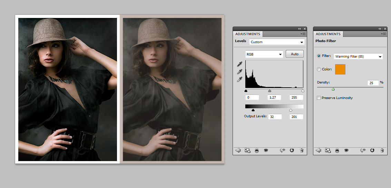
Task: Enable the Preserve Luminosity checkbox
Action: pos(319,98)
